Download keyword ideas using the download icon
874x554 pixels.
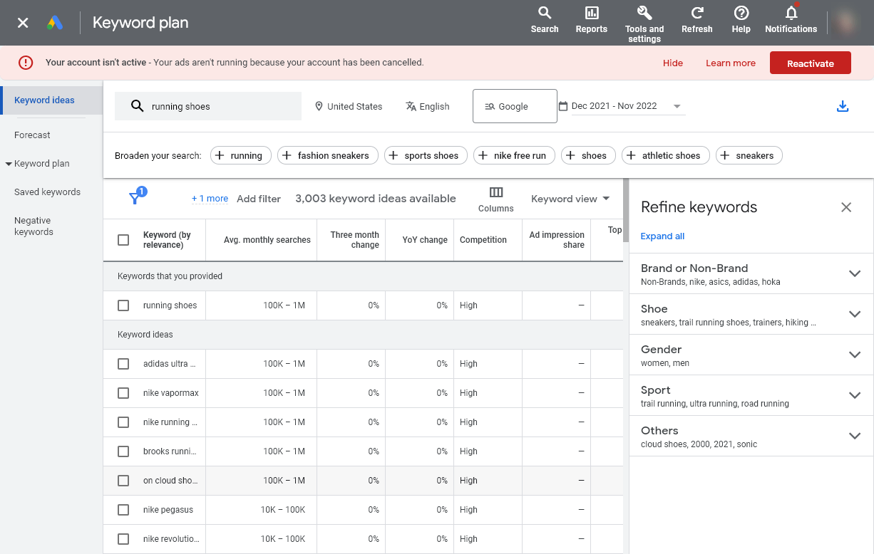coord(842,106)
